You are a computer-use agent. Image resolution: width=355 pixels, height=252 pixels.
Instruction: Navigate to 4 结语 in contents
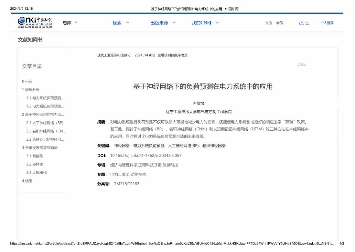pos(27,181)
